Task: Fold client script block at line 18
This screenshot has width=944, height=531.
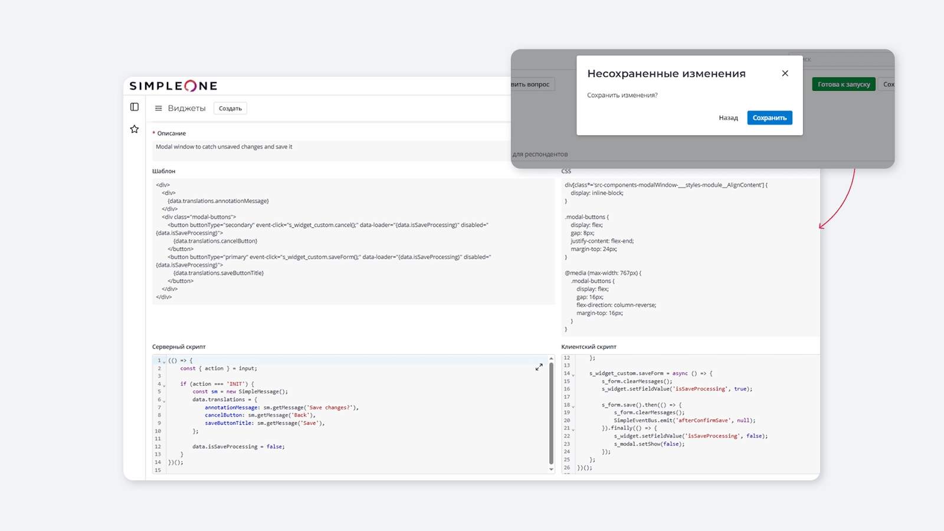Action: pyautogui.click(x=573, y=406)
